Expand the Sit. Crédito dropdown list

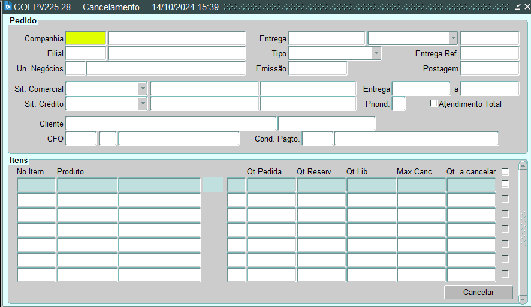142,103
